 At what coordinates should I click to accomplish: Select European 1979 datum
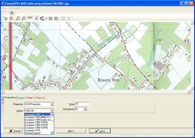tap(37, 130)
